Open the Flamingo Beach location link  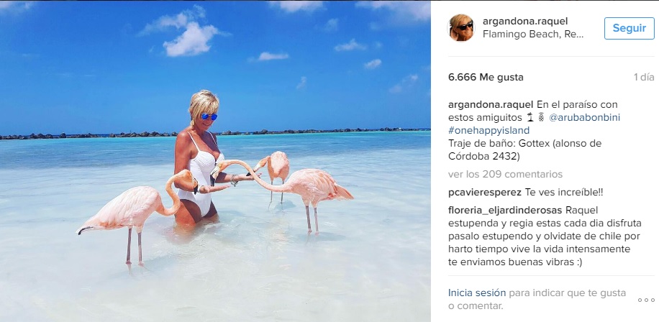(533, 34)
